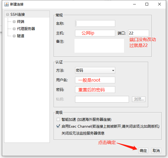Click the 浏览... button
This screenshot has width=168, height=158.
pyautogui.click(x=139, y=99)
